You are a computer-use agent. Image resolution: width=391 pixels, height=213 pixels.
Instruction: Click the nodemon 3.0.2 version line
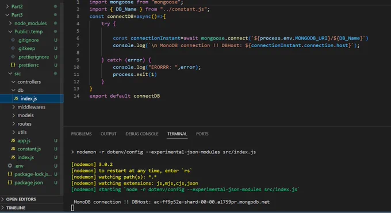pyautogui.click(x=92, y=164)
